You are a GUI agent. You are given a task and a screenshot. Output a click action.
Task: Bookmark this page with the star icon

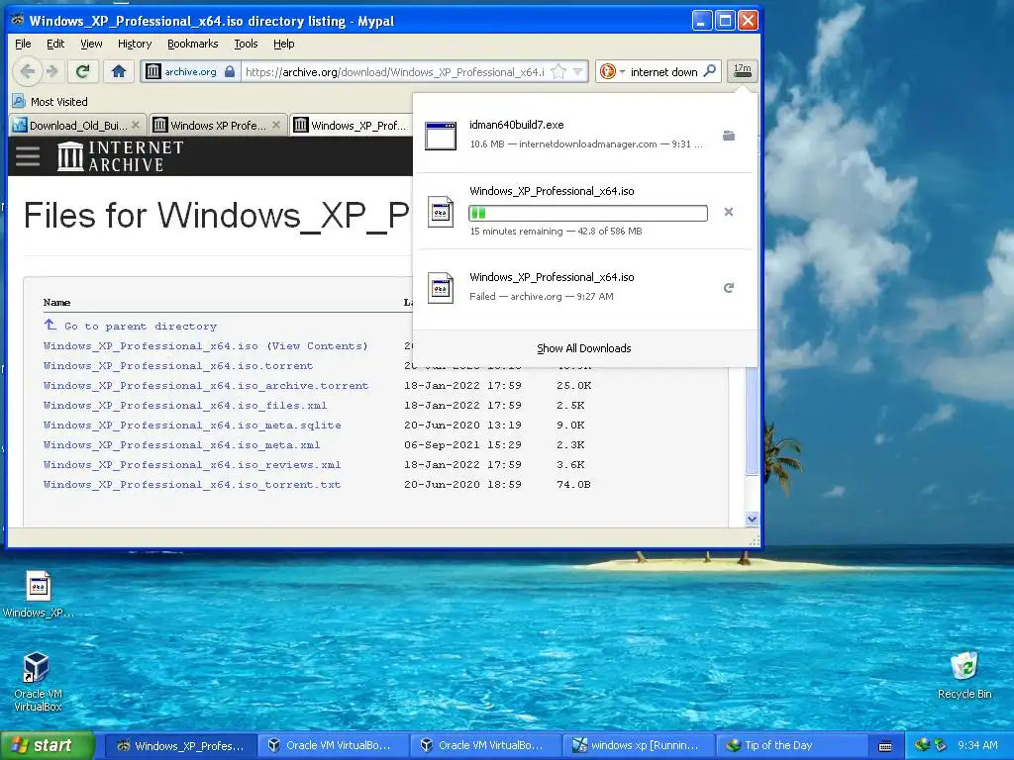click(558, 71)
